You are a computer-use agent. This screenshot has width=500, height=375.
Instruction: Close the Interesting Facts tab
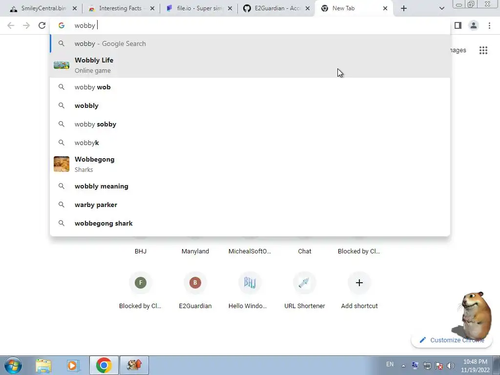pos(152,9)
